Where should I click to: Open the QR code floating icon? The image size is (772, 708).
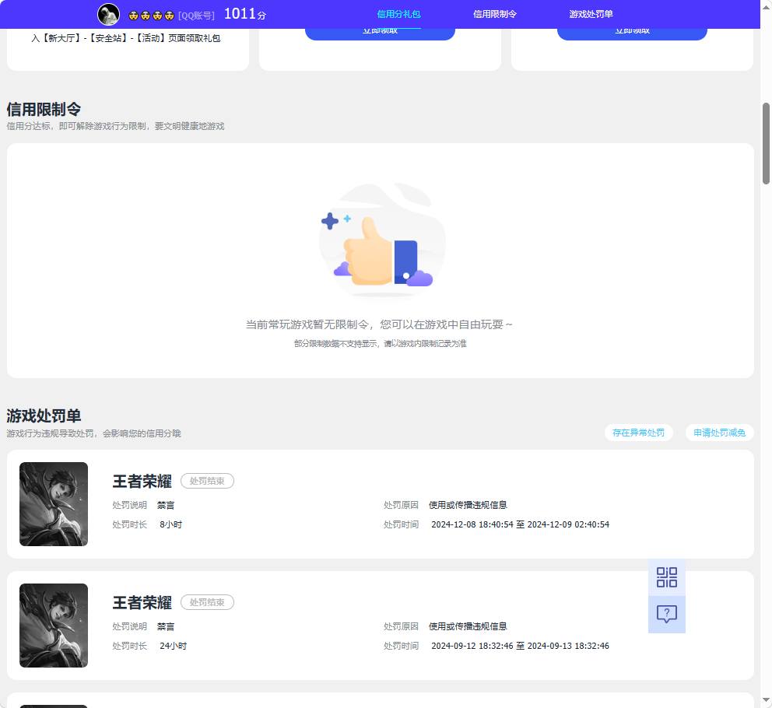coord(667,577)
